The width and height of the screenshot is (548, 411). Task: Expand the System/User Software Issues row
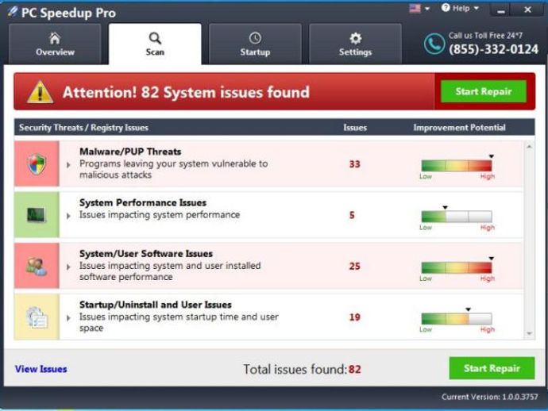pyautogui.click(x=68, y=267)
